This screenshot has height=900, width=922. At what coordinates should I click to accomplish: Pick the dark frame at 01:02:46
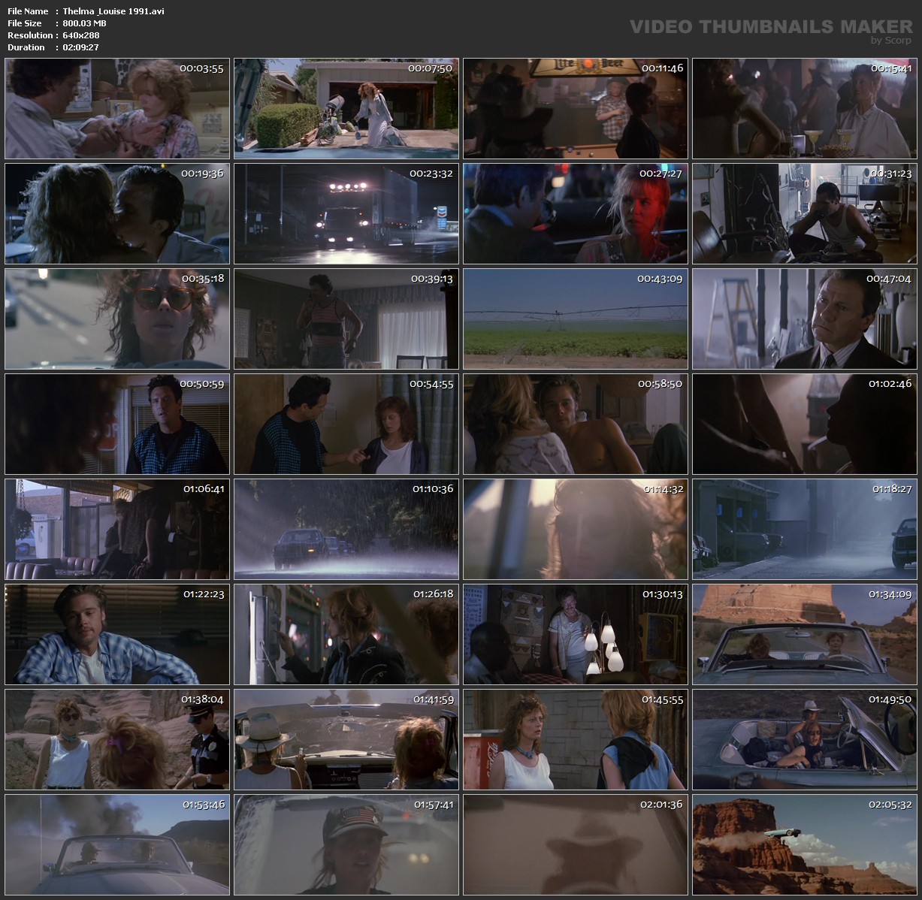point(805,424)
